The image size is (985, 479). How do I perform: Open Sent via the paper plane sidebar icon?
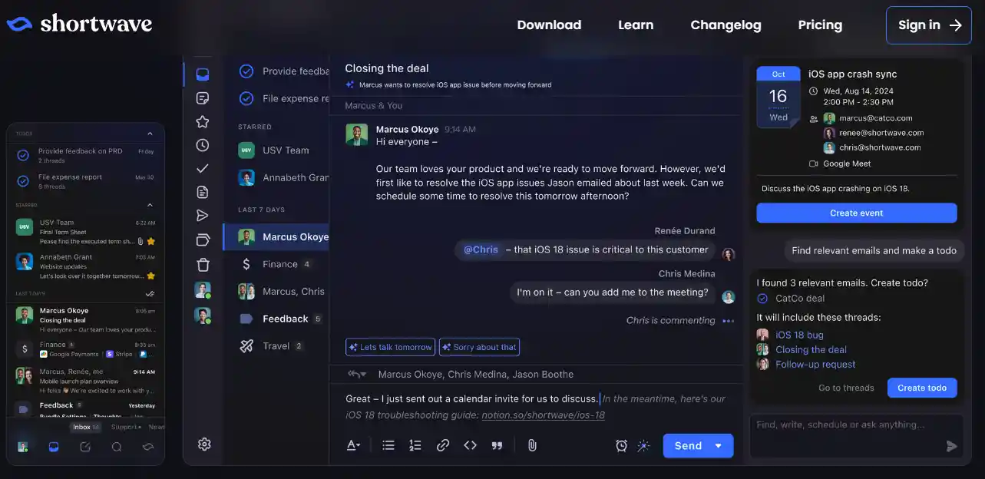203,216
